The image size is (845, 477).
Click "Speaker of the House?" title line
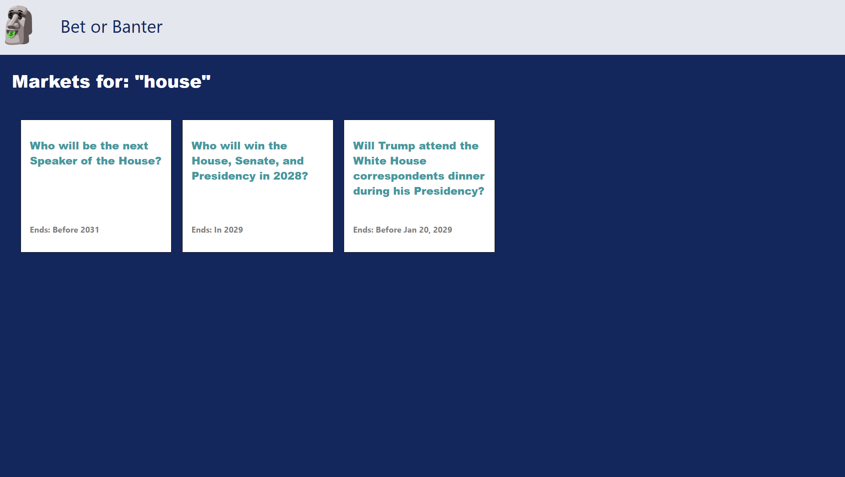coord(96,161)
